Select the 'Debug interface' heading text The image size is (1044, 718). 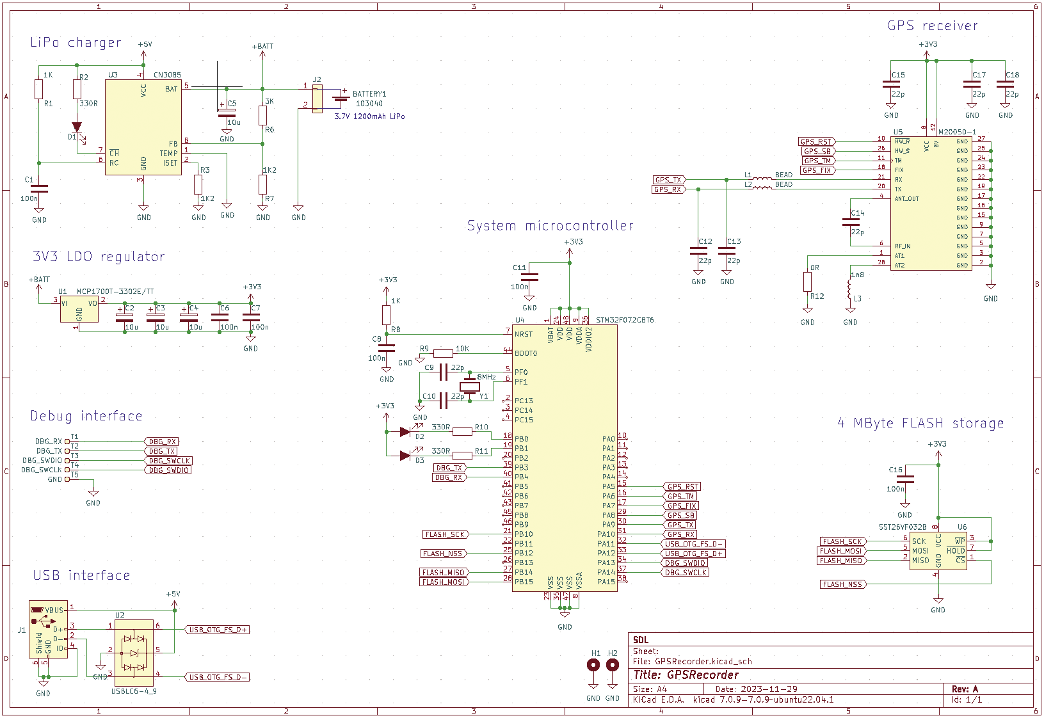(86, 416)
